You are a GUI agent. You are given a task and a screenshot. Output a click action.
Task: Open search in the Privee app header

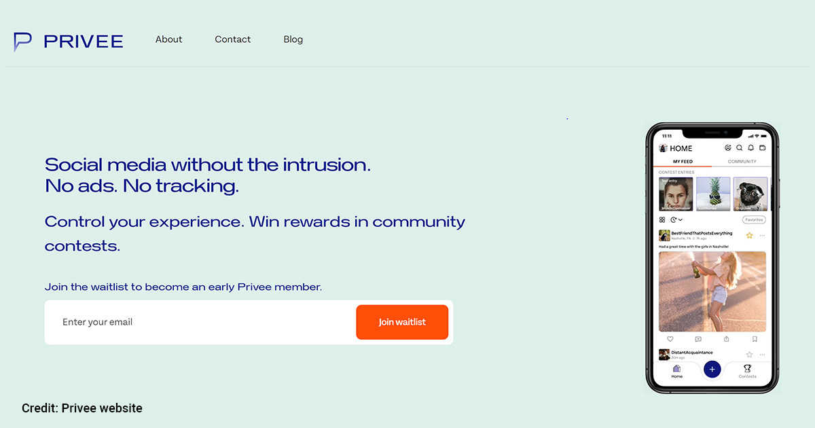click(x=740, y=148)
